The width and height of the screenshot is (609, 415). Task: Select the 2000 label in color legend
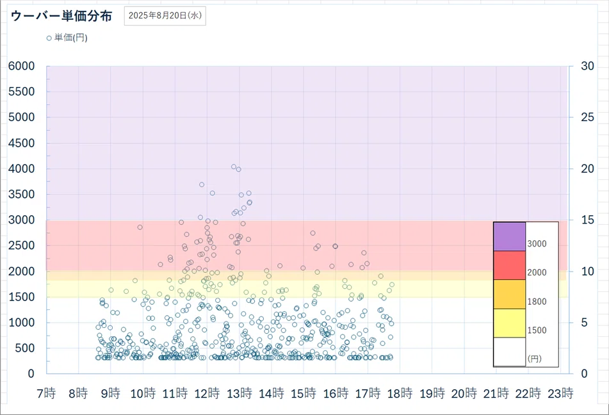coord(537,272)
